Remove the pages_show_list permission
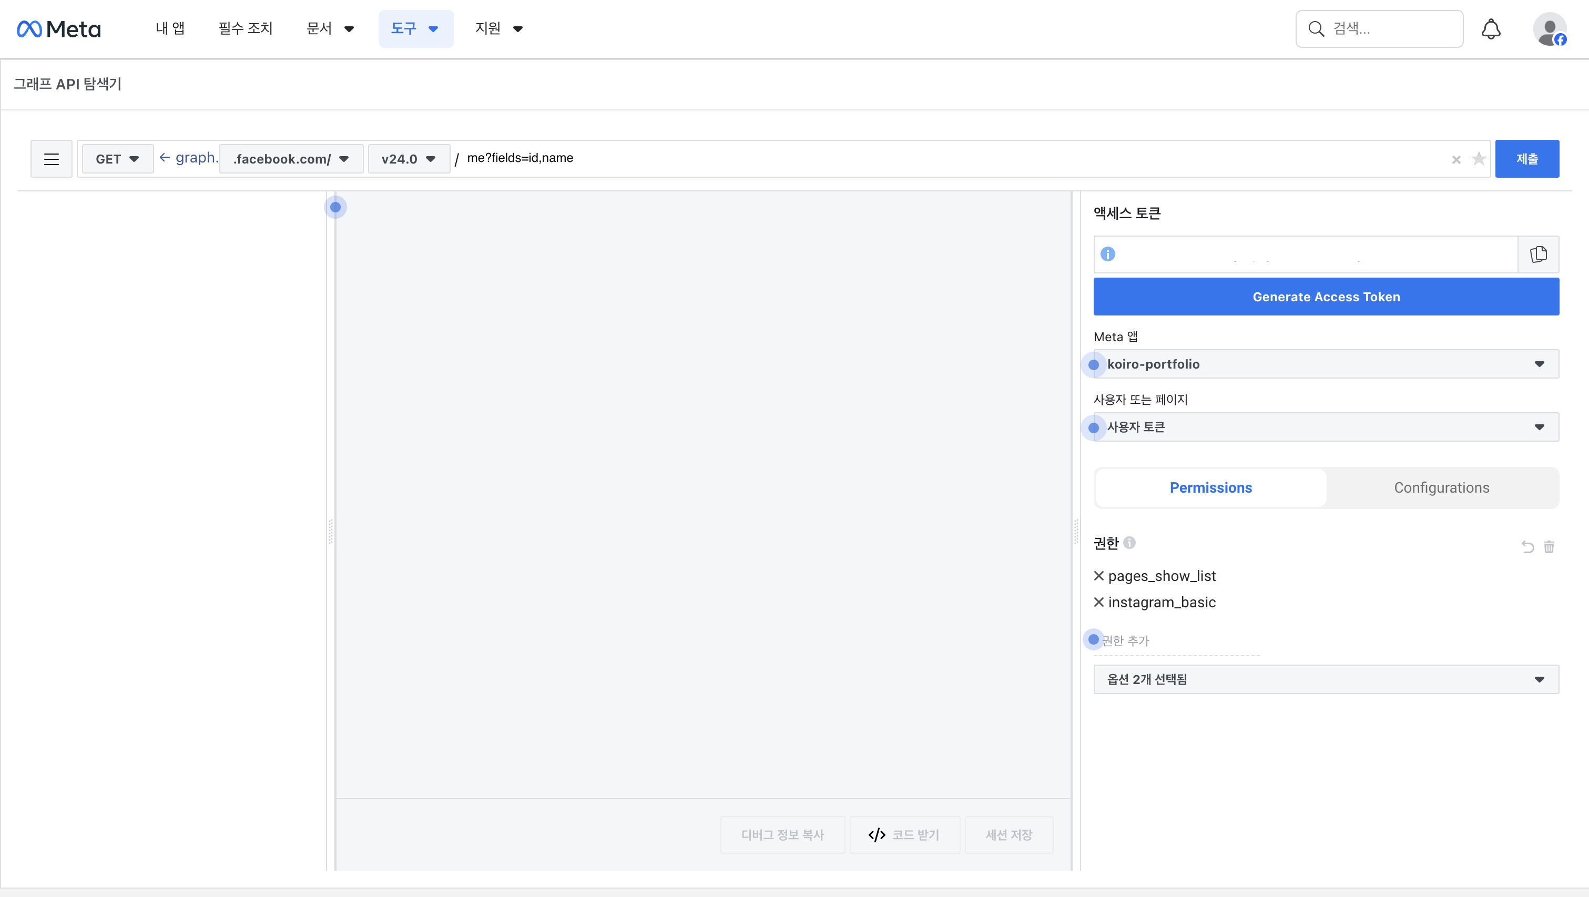The height and width of the screenshot is (897, 1589). click(x=1098, y=576)
